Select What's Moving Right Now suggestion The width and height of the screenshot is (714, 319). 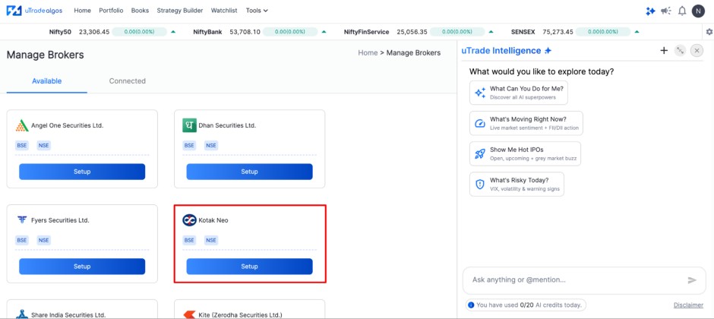526,123
